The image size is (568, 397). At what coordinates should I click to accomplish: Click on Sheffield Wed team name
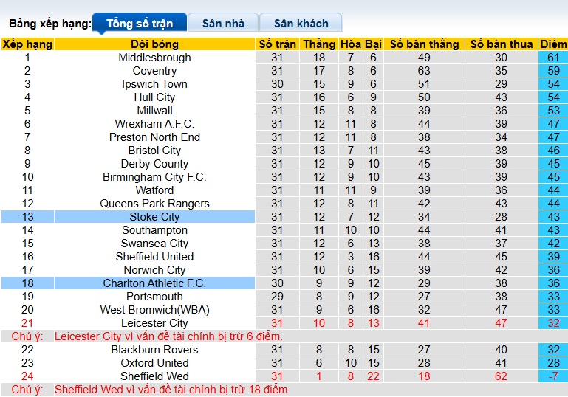click(x=154, y=376)
